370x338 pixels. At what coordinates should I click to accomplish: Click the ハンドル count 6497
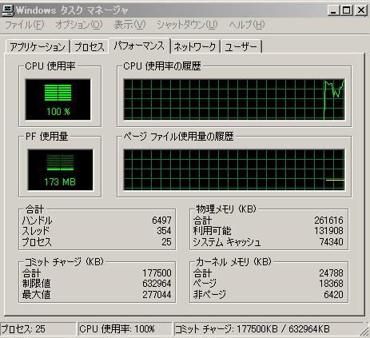click(x=161, y=221)
